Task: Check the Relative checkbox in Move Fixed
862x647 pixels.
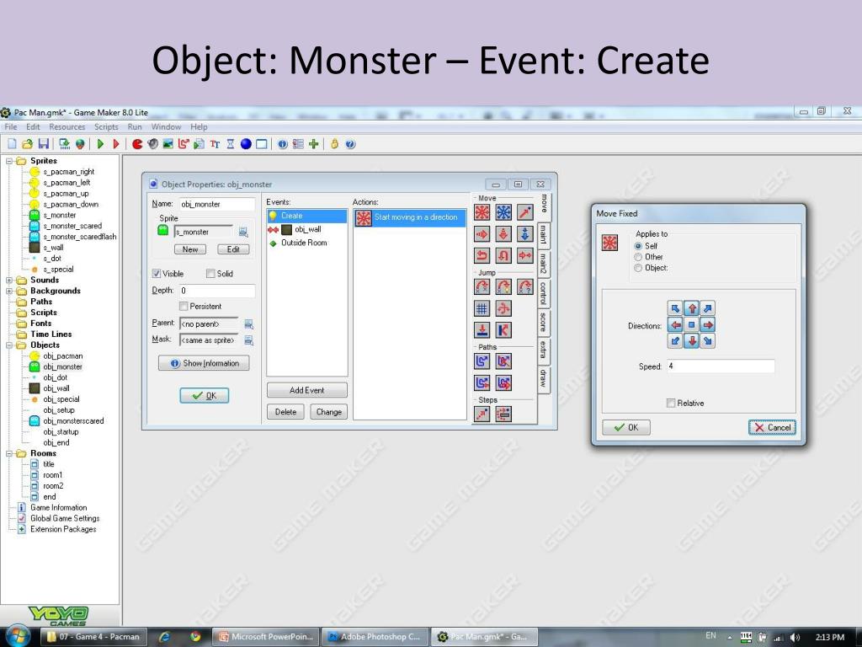Action: point(671,404)
